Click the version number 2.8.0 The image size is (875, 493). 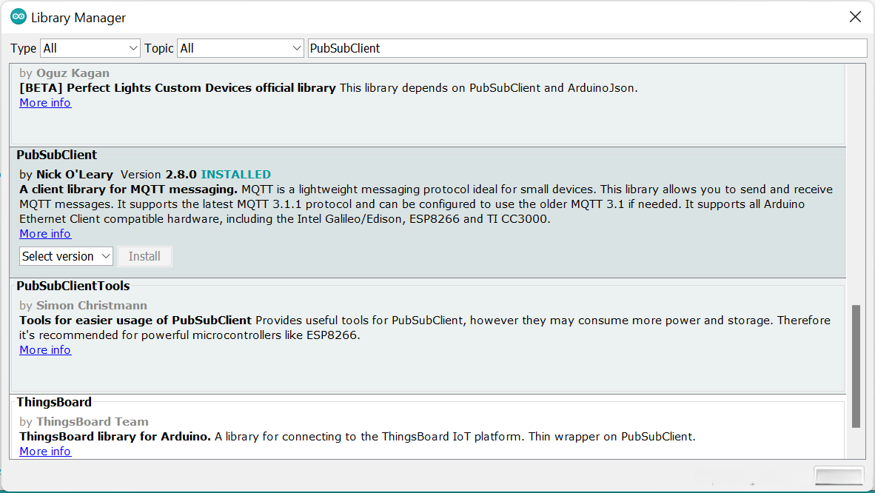point(181,175)
